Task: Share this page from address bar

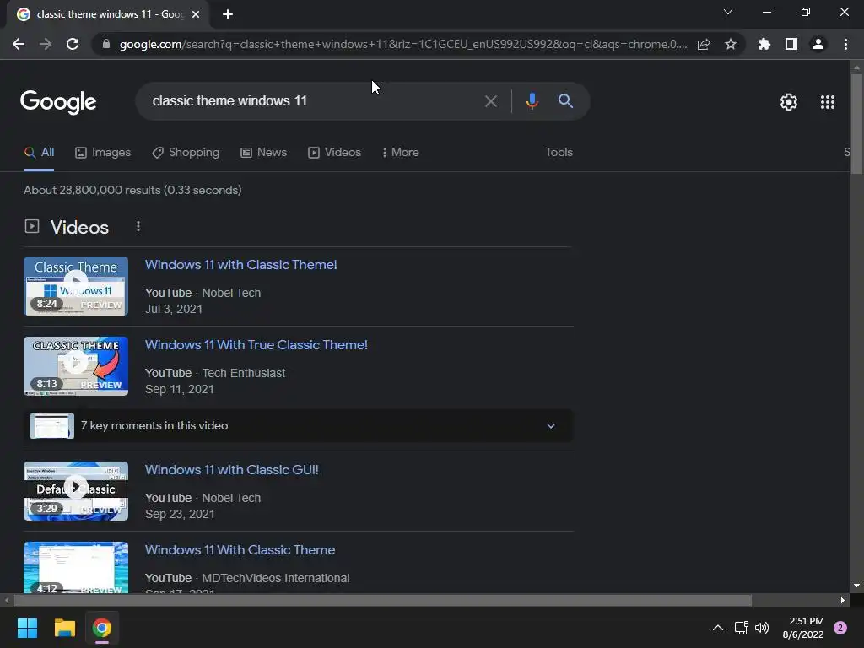Action: click(x=704, y=44)
